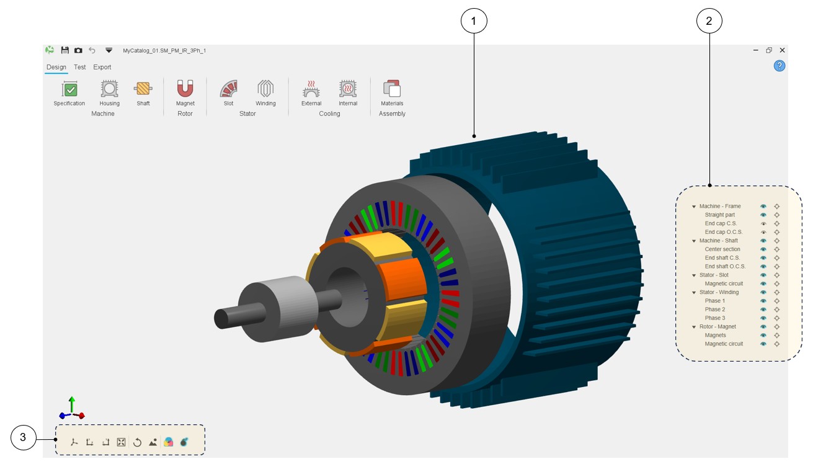This screenshot has height=464, width=813.
Task: Click the axis-view icon beside the isometric icon
Action: 90,442
